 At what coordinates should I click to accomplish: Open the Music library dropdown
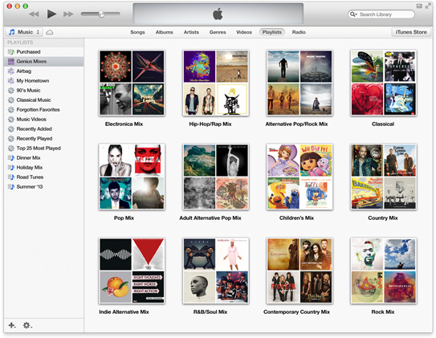[24, 32]
